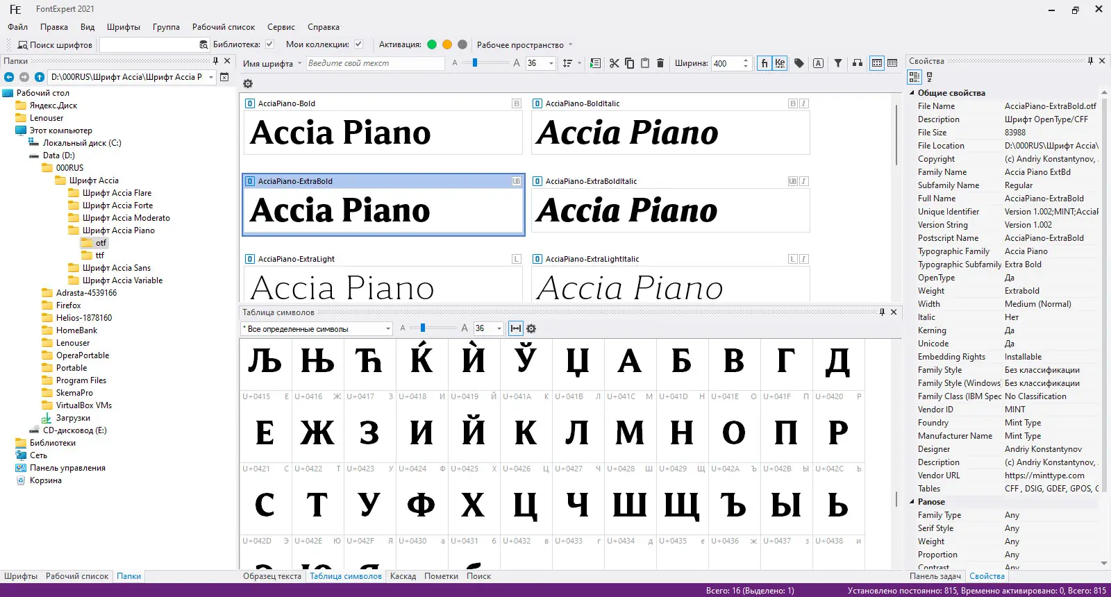Collapse the Общие свойства section
The height and width of the screenshot is (597, 1111).
tap(912, 93)
